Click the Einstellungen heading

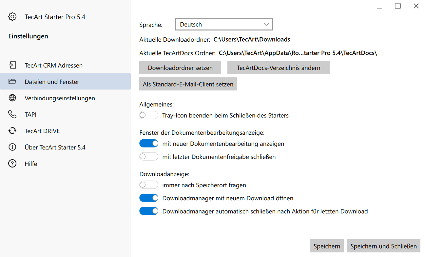28,36
